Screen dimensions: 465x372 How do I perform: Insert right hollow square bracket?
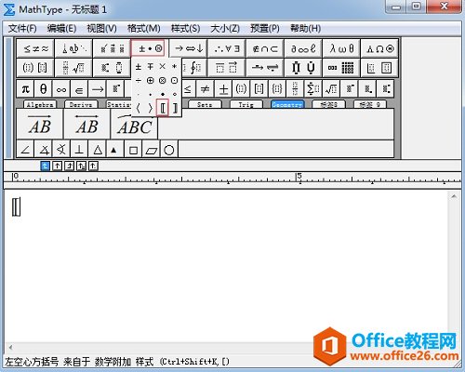[175, 108]
